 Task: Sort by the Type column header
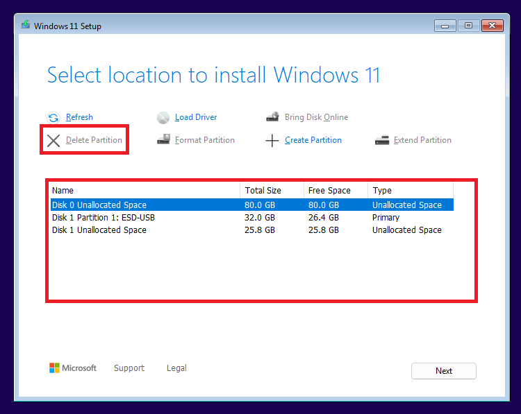[411, 191]
